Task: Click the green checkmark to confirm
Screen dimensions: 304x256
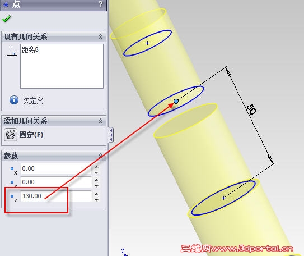Action: click(x=6, y=19)
